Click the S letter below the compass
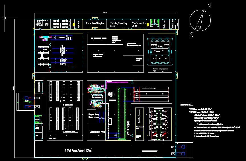Image resolution: width=246 pixels, height=161 pixels. tap(192, 35)
